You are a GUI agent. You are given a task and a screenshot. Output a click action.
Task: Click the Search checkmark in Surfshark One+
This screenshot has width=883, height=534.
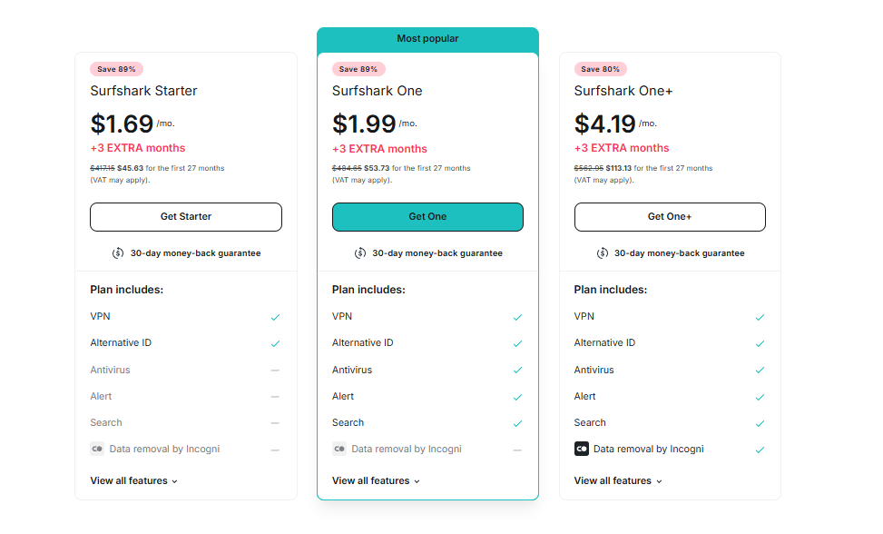tap(760, 423)
